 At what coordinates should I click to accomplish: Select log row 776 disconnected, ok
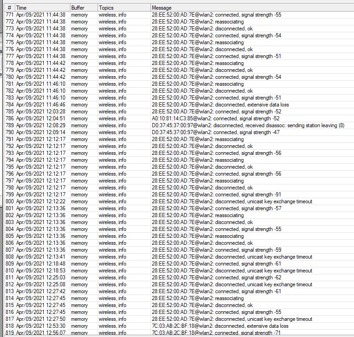(202, 49)
